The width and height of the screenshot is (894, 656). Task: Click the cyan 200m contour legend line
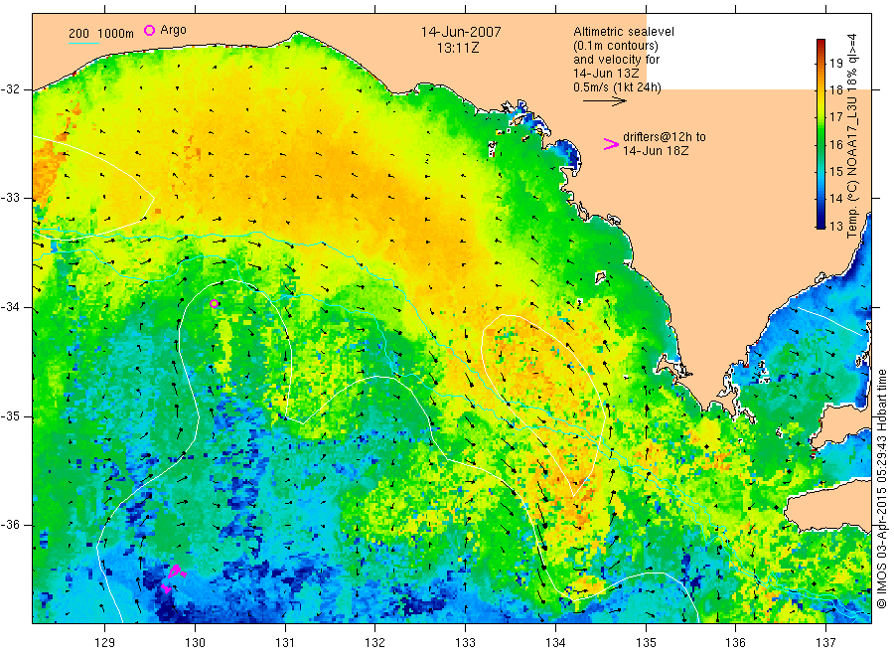click(83, 43)
